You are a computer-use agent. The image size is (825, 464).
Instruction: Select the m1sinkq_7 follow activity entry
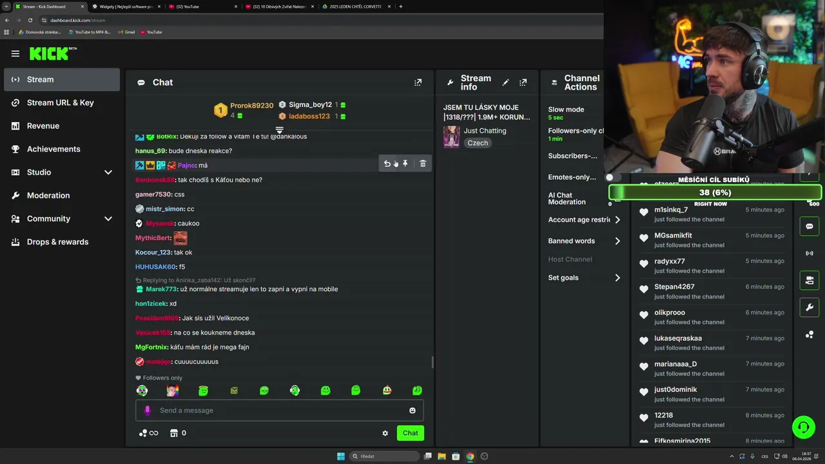pos(712,214)
